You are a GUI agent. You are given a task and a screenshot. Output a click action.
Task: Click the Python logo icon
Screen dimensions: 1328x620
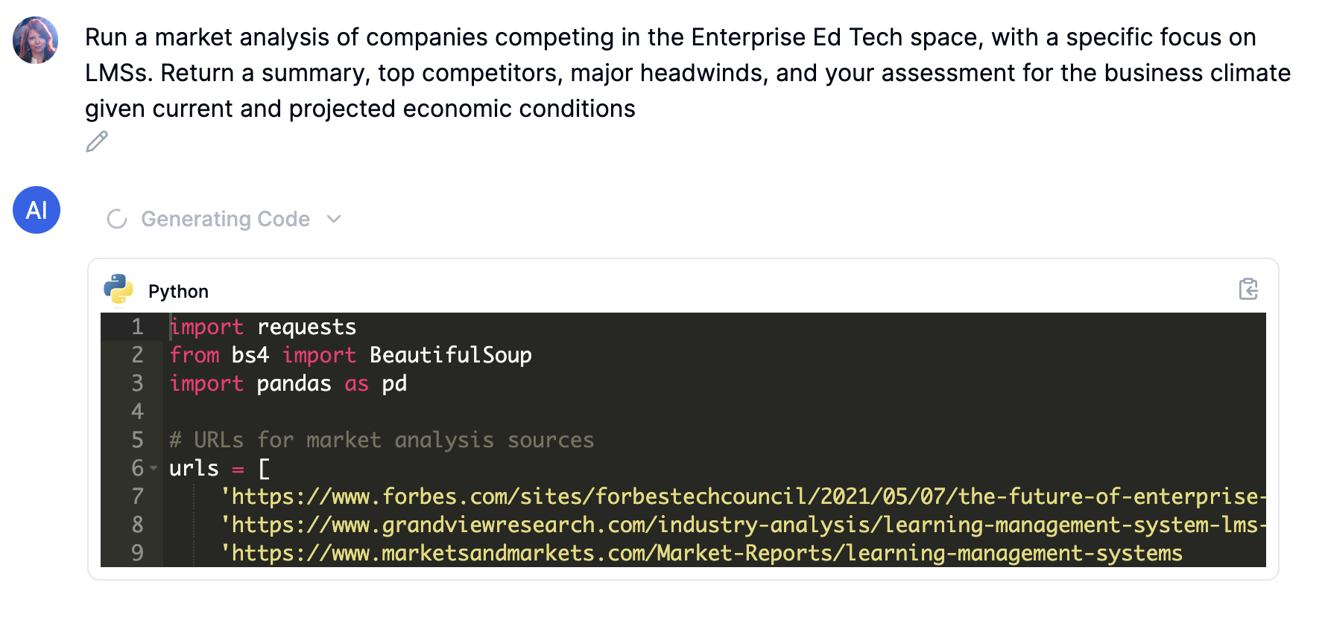click(118, 290)
